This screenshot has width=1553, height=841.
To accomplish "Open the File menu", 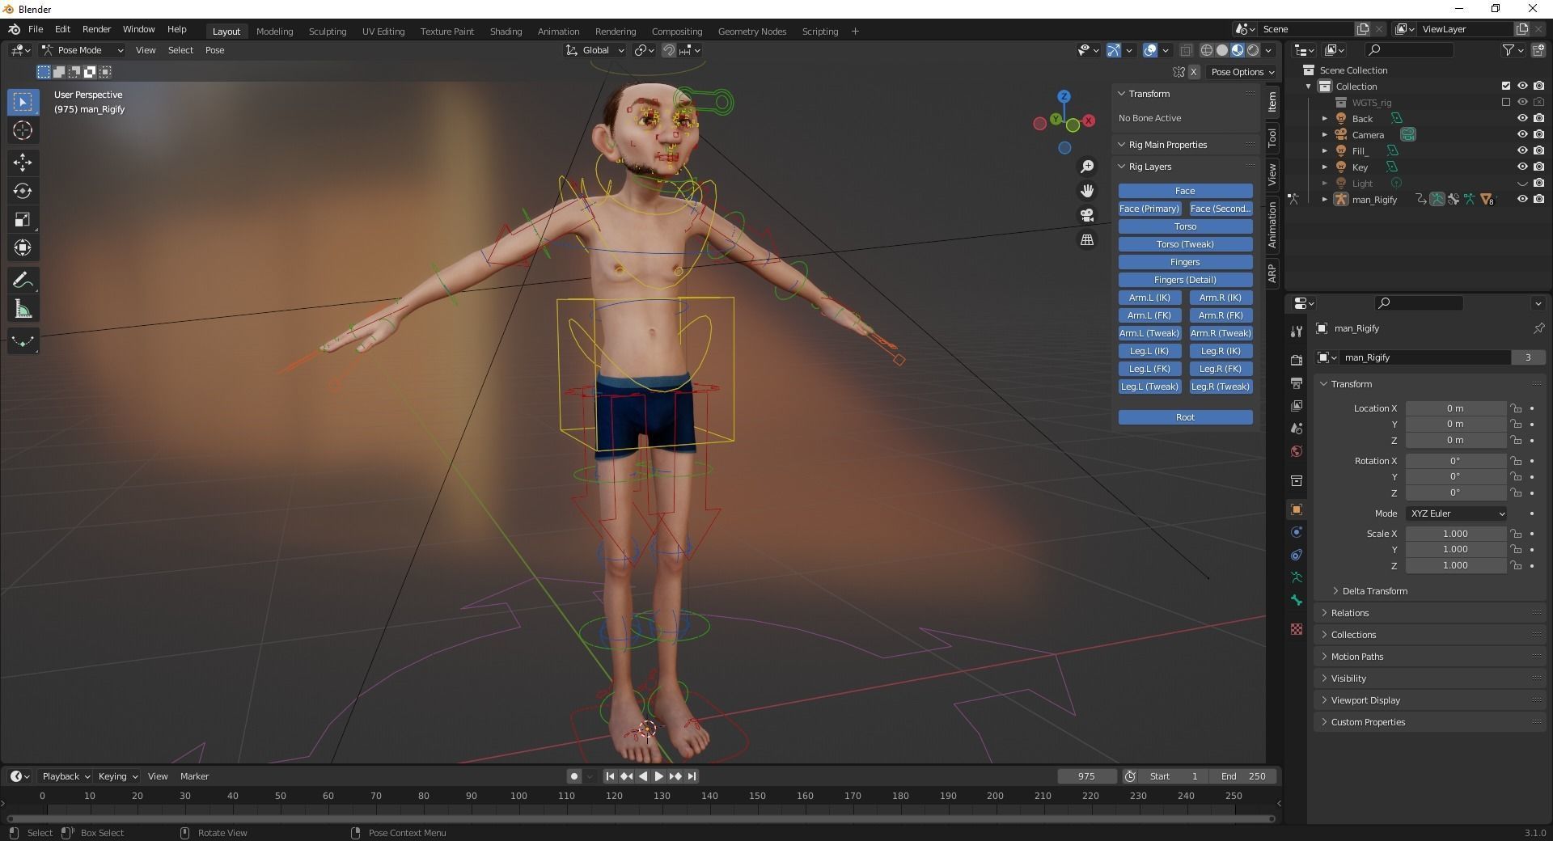I will (36, 29).
